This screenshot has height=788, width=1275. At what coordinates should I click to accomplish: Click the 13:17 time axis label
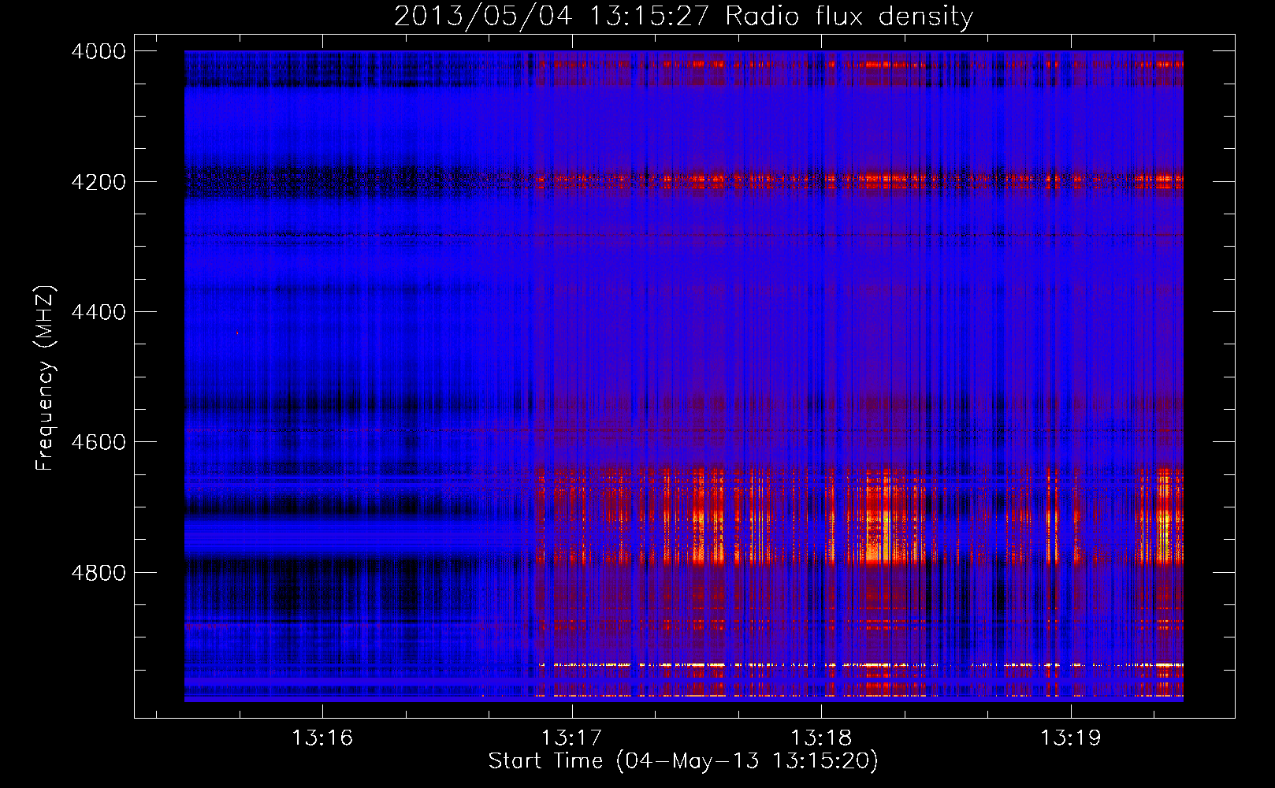pyautogui.click(x=571, y=738)
